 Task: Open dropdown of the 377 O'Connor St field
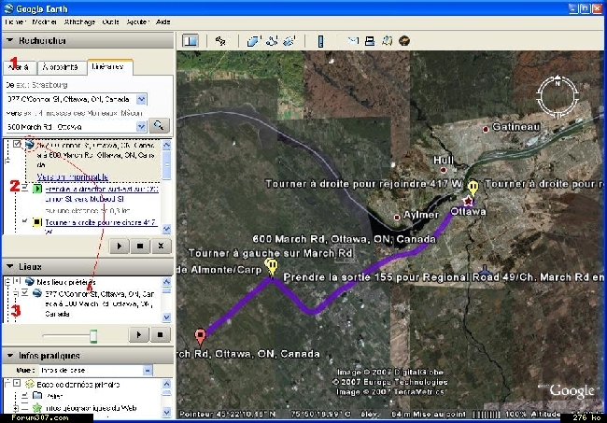pyautogui.click(x=141, y=99)
